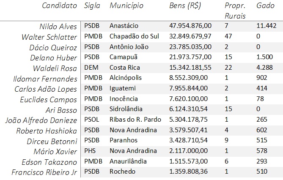Click the value 47.954.876,00
Viewport: 283px width, 180px height.
point(190,26)
